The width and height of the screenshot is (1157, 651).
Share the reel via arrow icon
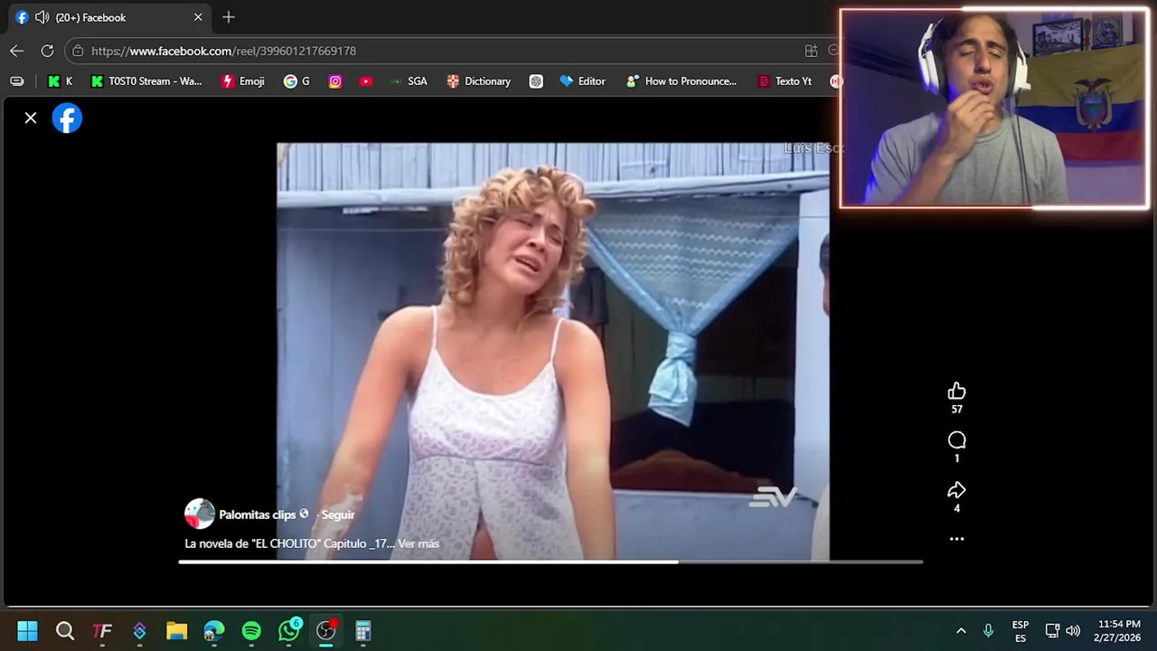[956, 490]
